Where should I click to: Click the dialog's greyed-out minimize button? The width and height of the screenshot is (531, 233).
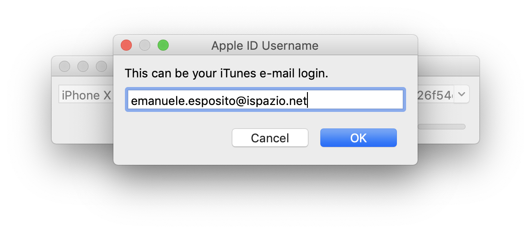coord(145,45)
